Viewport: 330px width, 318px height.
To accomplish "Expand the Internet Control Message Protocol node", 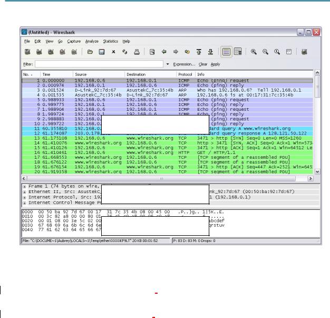I will click(x=25, y=203).
